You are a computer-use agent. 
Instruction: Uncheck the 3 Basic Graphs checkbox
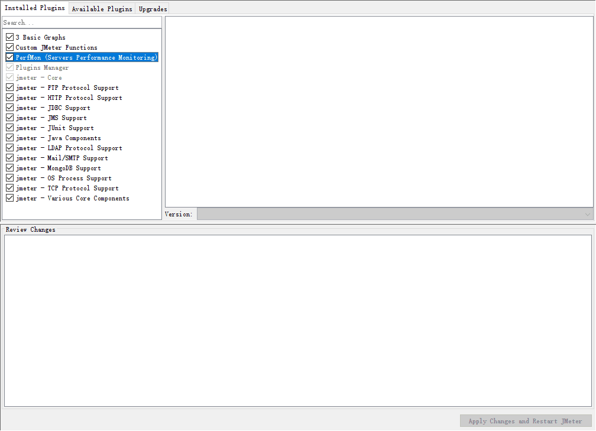(x=10, y=37)
